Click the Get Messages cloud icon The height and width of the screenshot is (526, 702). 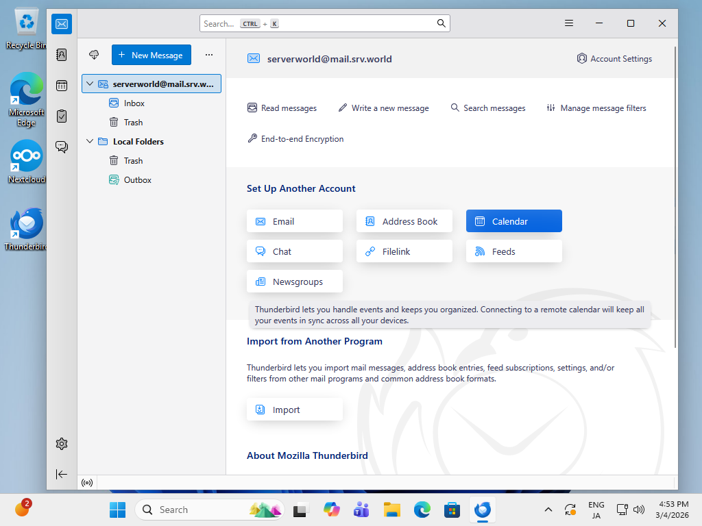[94, 55]
